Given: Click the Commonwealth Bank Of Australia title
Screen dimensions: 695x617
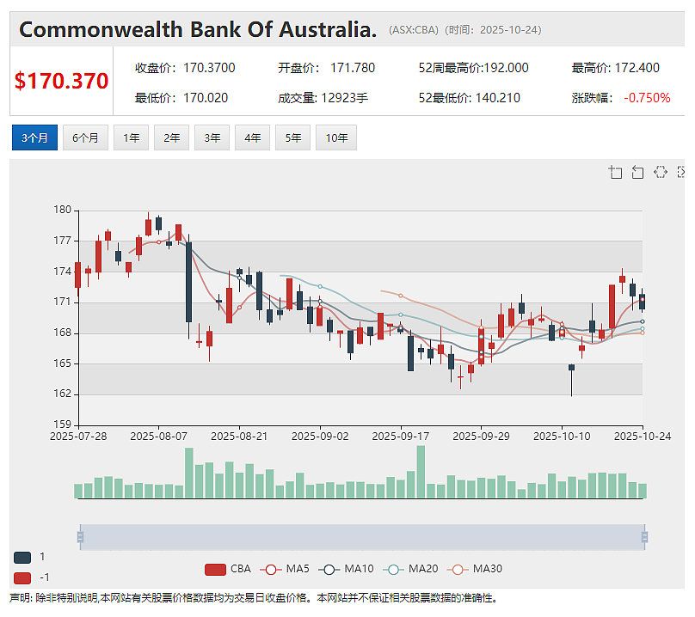Looking at the screenshot, I should (198, 30).
